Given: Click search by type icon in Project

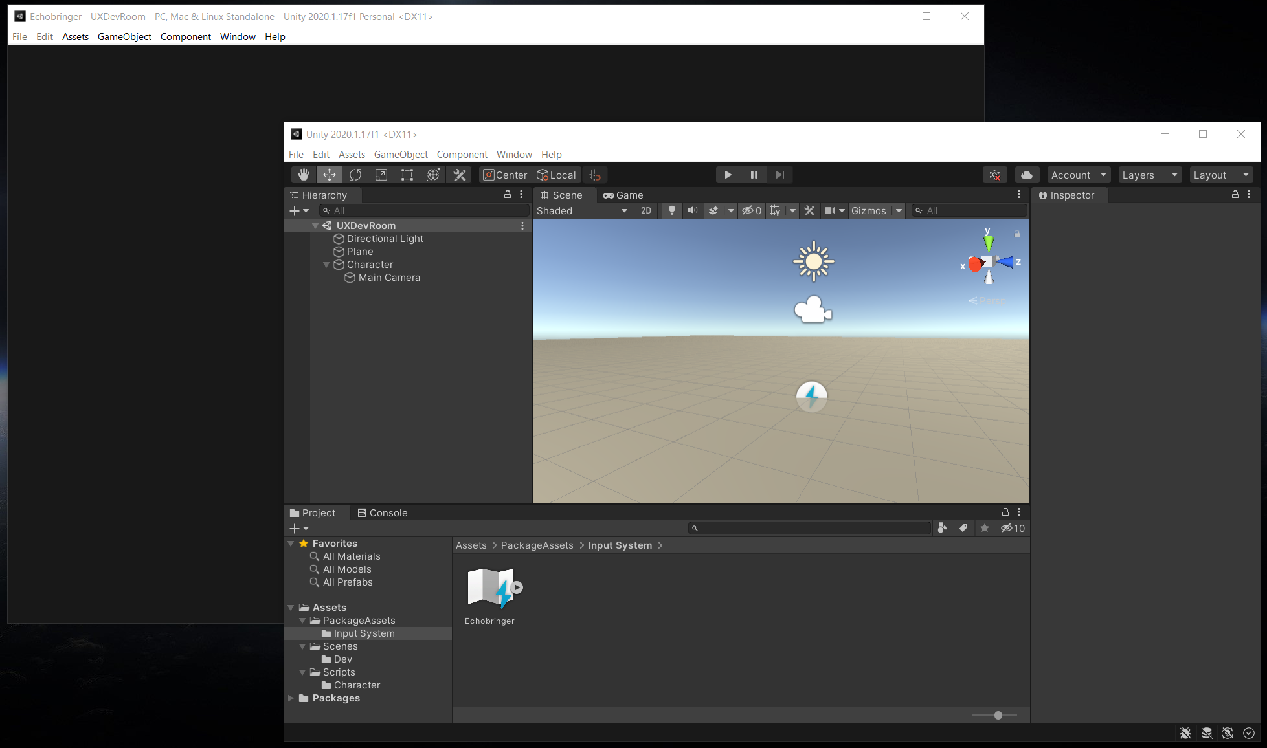Looking at the screenshot, I should pos(942,528).
